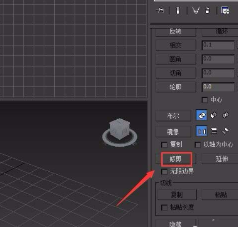Enable the 无限边界 checkbox
The image size is (238, 227).
click(164, 172)
